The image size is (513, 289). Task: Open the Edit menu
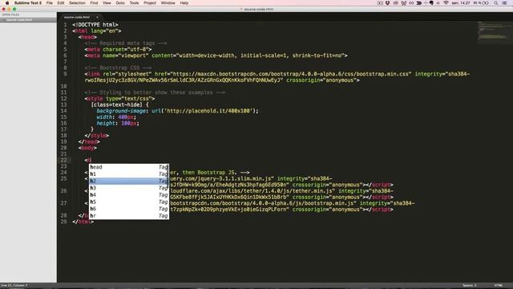61,3
